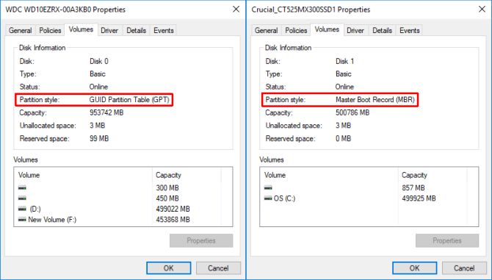Open Driver tab in WDC properties window
492x280 pixels.
(109, 30)
